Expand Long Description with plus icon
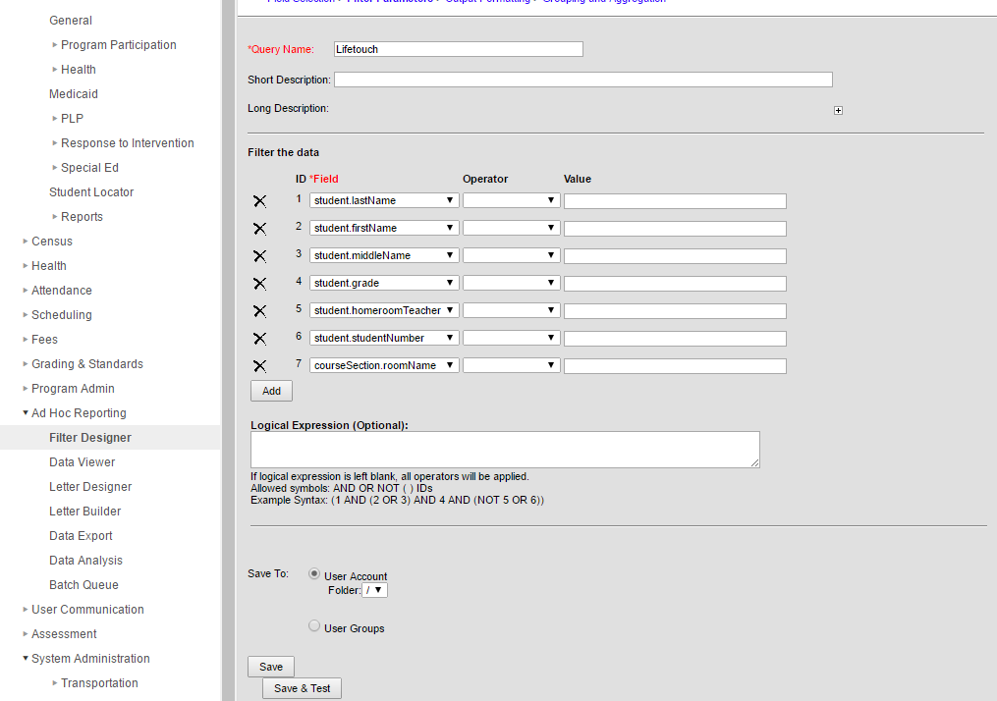 coord(838,111)
